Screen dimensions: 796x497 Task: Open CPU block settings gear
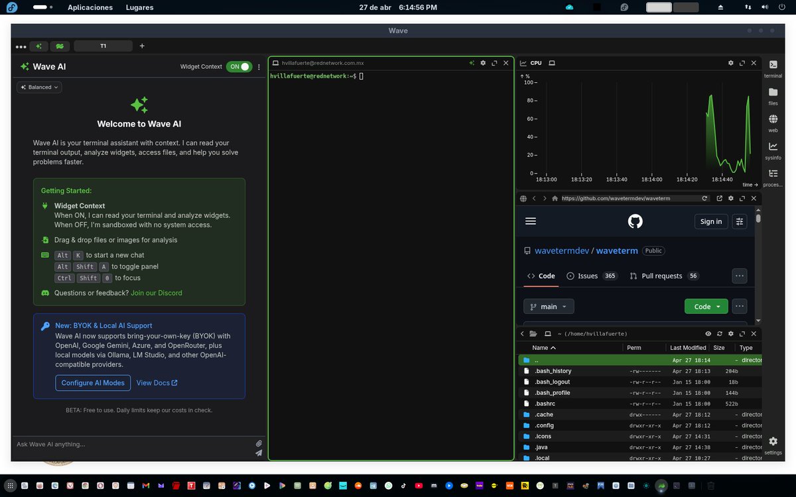[x=731, y=63]
